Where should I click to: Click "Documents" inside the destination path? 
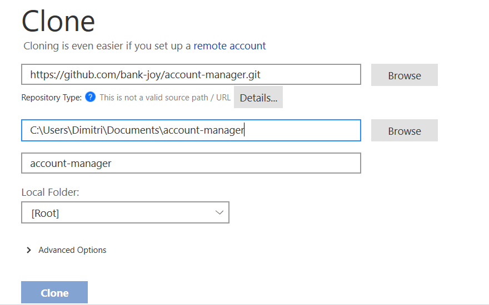(134, 130)
